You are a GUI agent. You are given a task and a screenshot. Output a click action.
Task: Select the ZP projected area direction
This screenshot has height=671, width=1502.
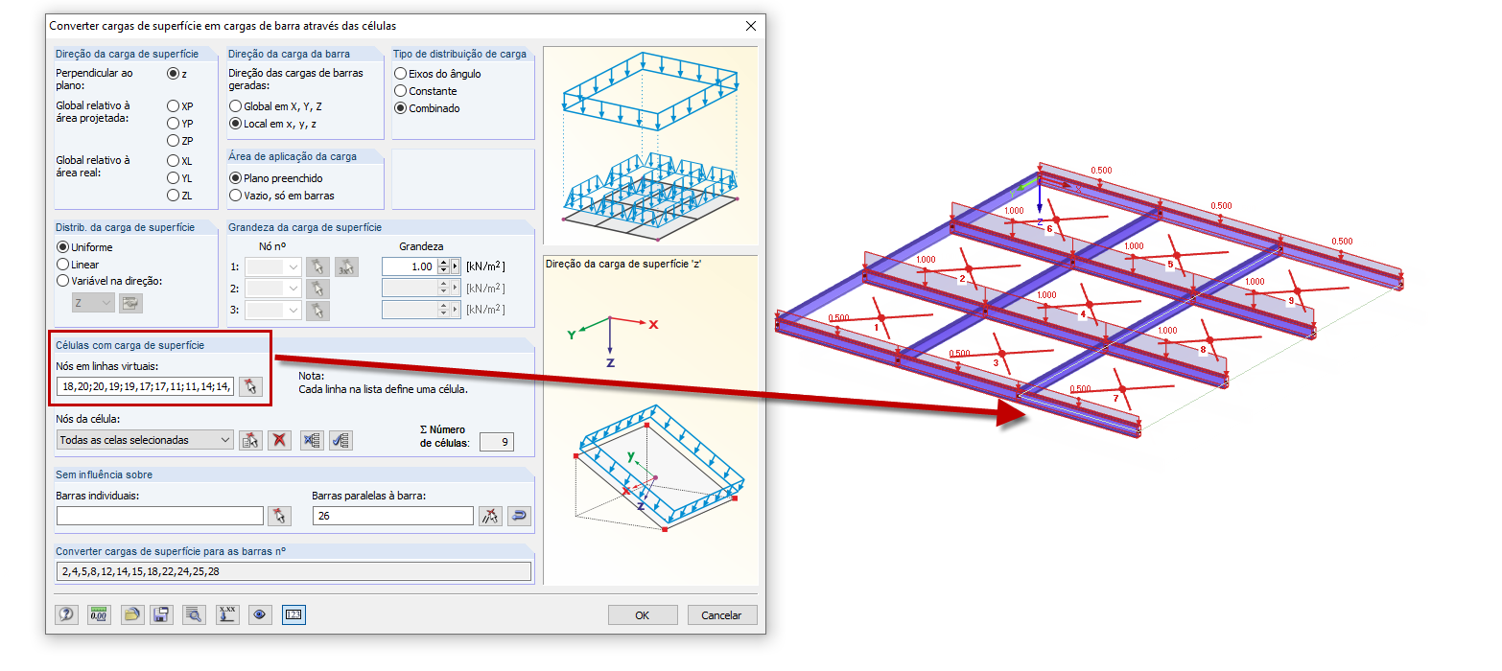click(173, 140)
